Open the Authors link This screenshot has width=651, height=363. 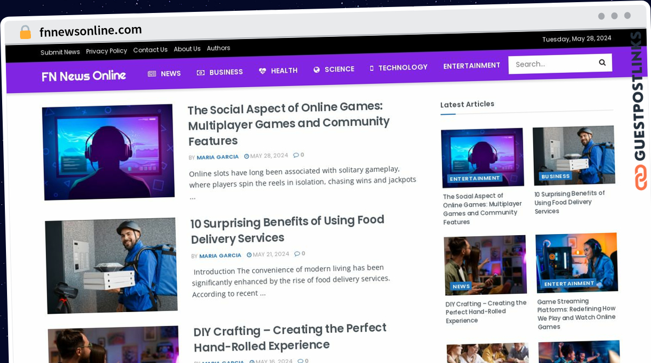pos(219,48)
